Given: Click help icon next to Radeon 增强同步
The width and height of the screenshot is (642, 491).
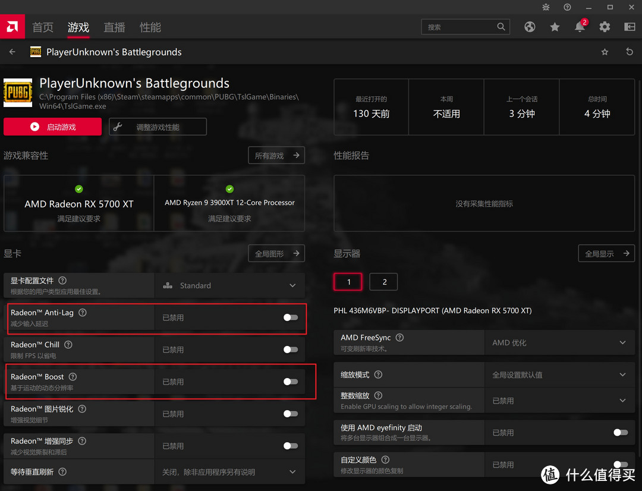Looking at the screenshot, I should point(82,441).
